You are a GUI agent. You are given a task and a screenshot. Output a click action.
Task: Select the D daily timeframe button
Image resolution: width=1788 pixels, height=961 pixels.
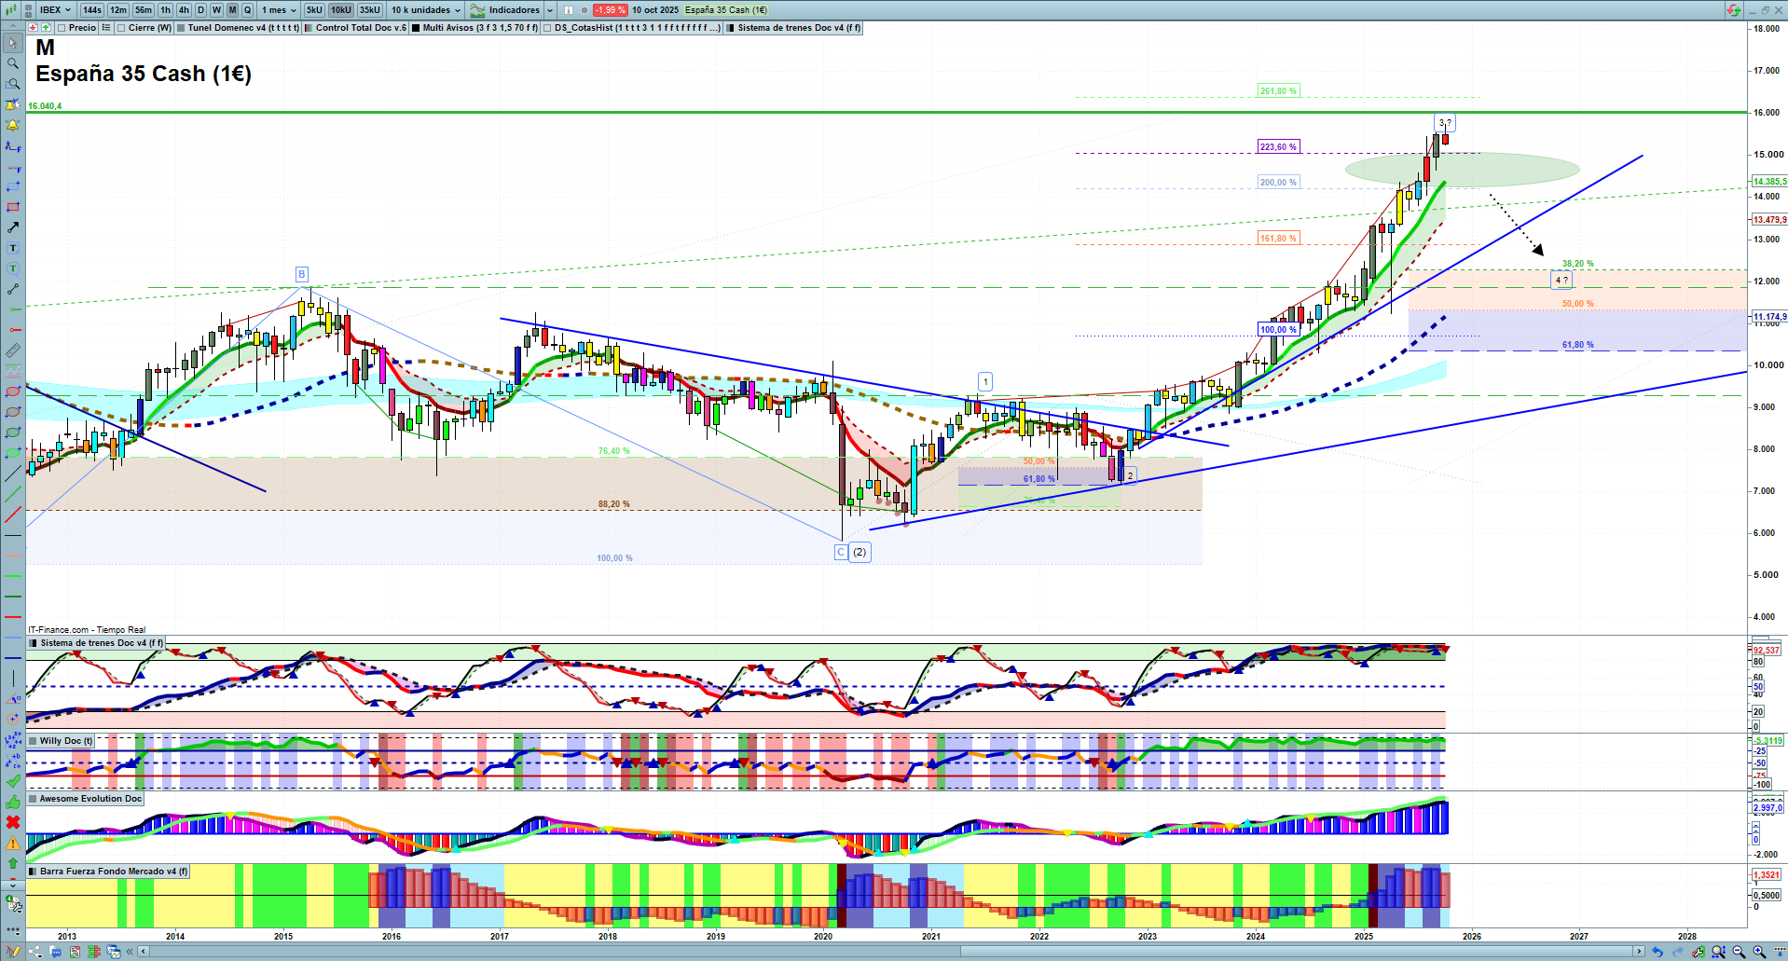(x=200, y=10)
